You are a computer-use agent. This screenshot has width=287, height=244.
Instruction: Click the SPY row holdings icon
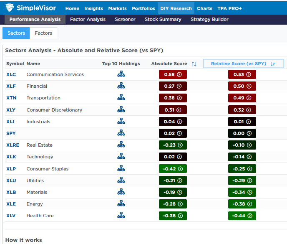(x=121, y=133)
